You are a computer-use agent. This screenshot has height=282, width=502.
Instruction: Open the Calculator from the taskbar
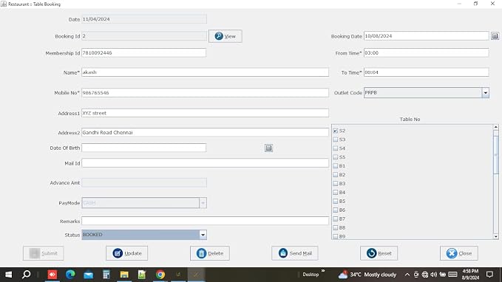tap(106, 275)
